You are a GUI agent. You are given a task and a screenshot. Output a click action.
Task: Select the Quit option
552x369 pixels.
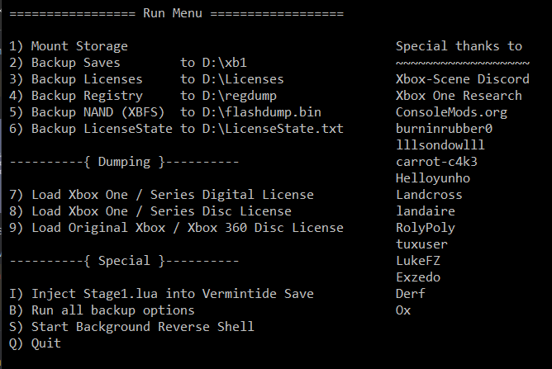[35, 344]
